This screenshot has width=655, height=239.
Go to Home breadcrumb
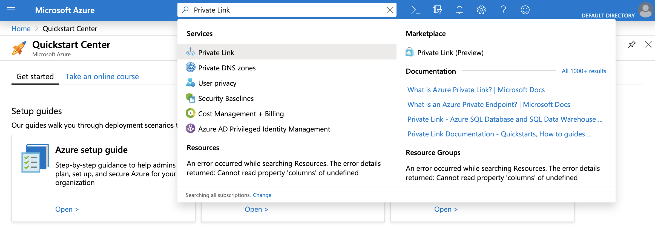click(x=21, y=29)
